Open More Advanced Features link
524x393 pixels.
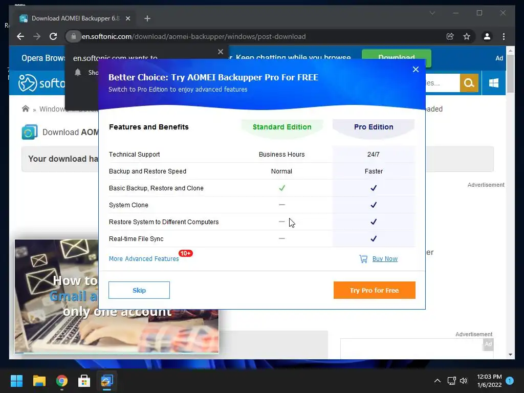[x=144, y=258]
